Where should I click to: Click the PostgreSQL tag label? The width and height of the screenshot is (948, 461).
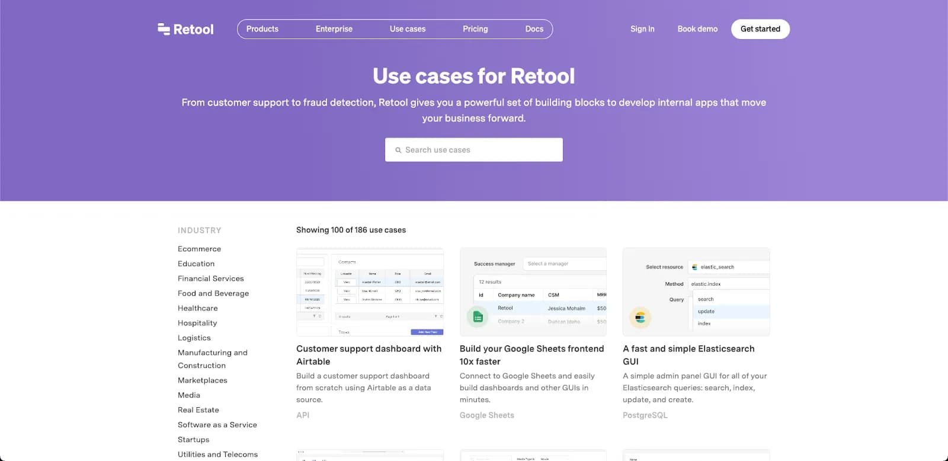point(645,415)
